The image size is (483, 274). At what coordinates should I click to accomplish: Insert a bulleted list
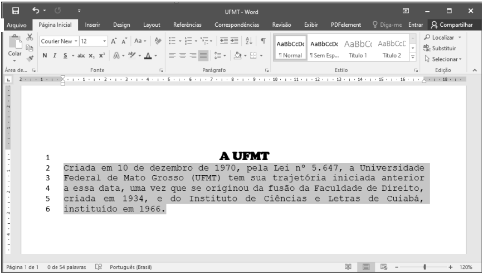pyautogui.click(x=173, y=41)
